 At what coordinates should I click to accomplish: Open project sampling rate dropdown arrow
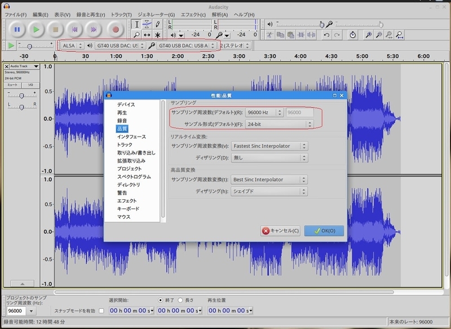[x=31, y=311]
